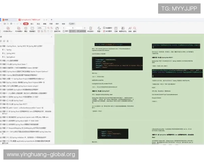Open the 编辑 ribbon tab
204x163 pixels.
tap(45, 24)
